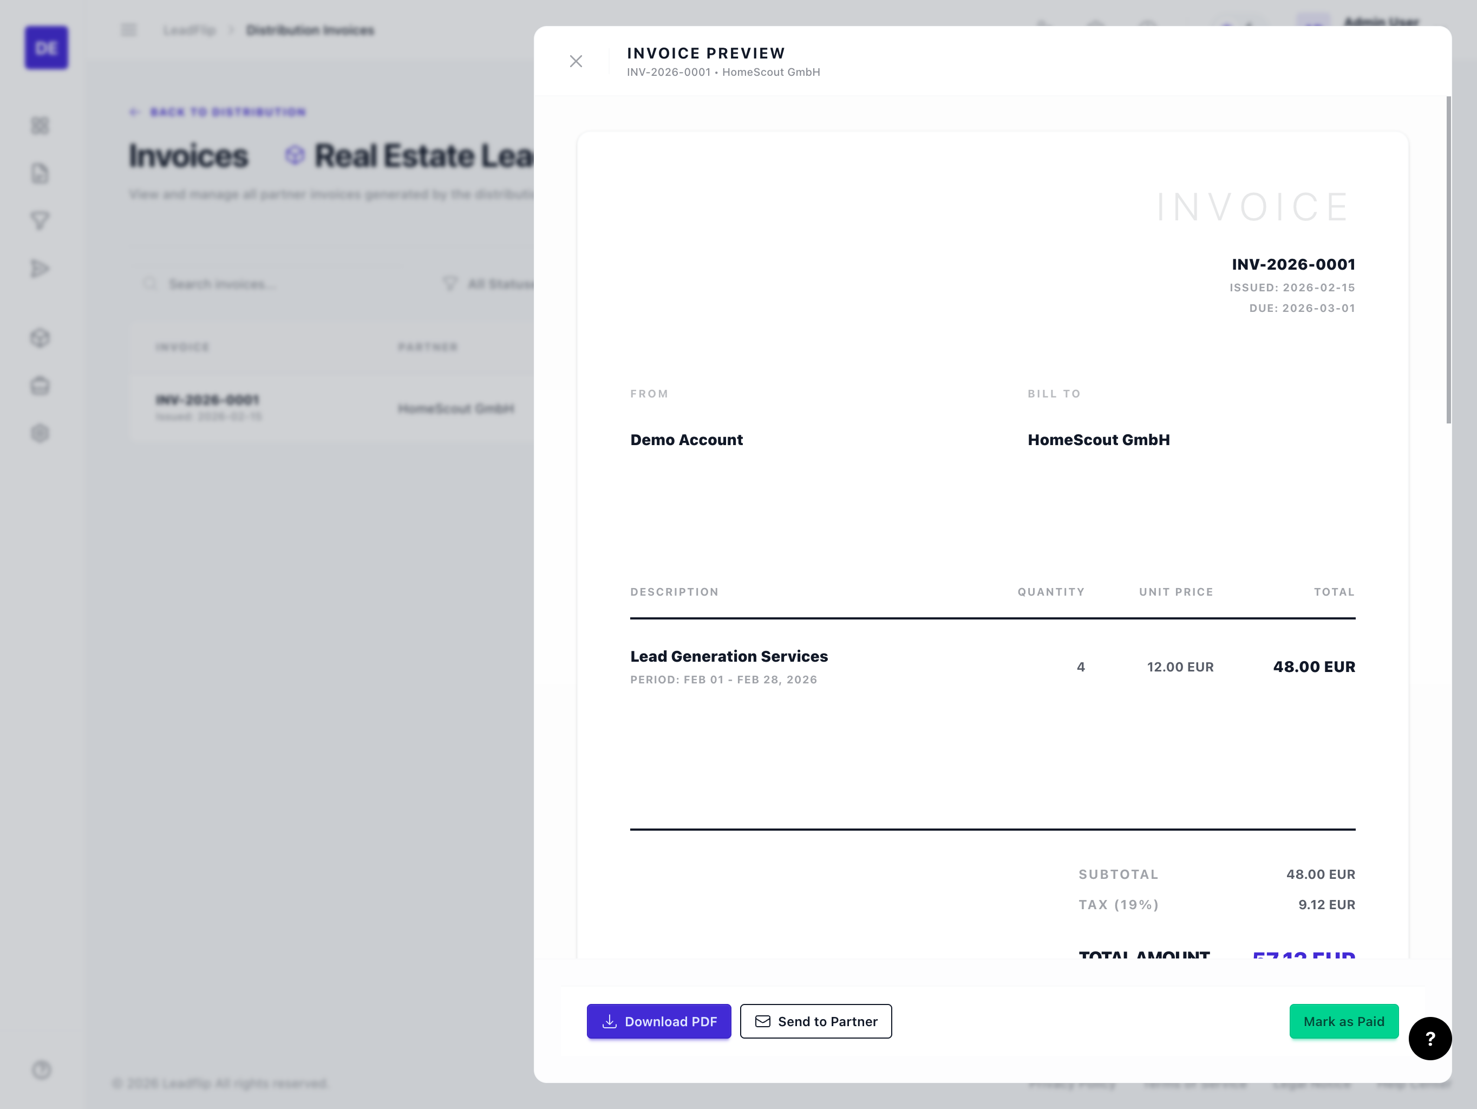The image size is (1477, 1109).
Task: Select the Distribution Invoices breadcrumb item
Action: click(x=310, y=29)
